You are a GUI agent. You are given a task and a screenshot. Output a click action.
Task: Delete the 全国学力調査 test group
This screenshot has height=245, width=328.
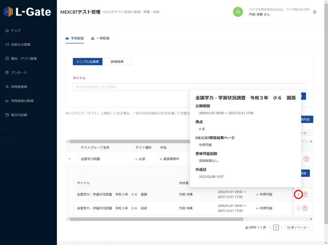click(x=306, y=159)
